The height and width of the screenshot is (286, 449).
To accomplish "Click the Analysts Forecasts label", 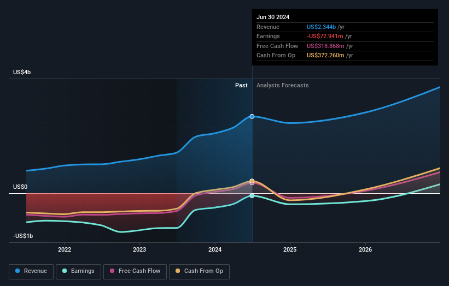I will click(283, 85).
